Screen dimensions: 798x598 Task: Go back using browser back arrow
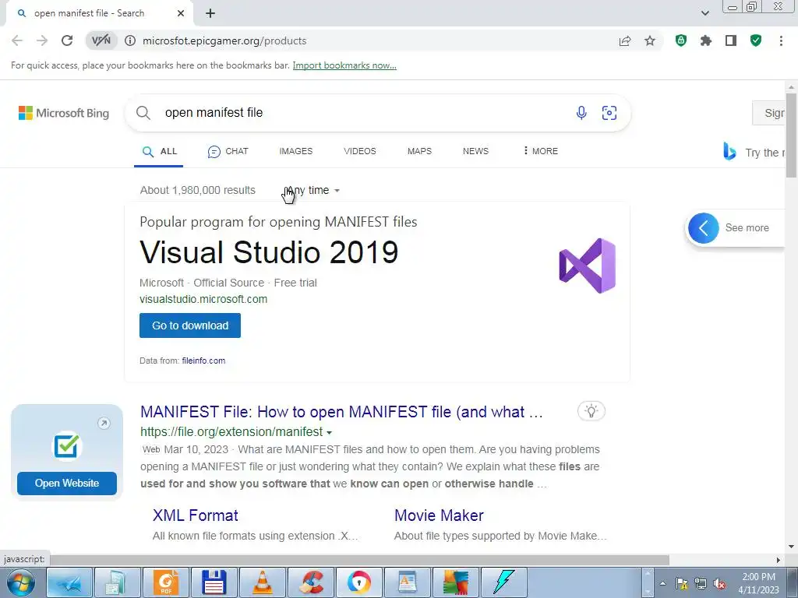(17, 40)
